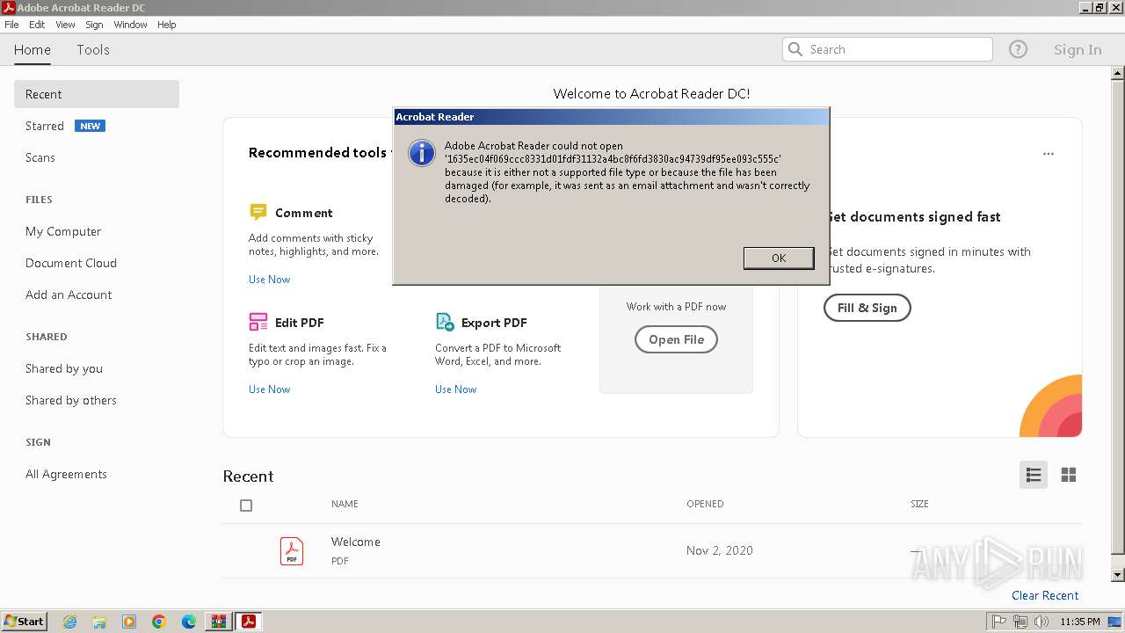Select Starred in the sidebar
Image resolution: width=1125 pixels, height=633 pixels.
pyautogui.click(x=45, y=126)
